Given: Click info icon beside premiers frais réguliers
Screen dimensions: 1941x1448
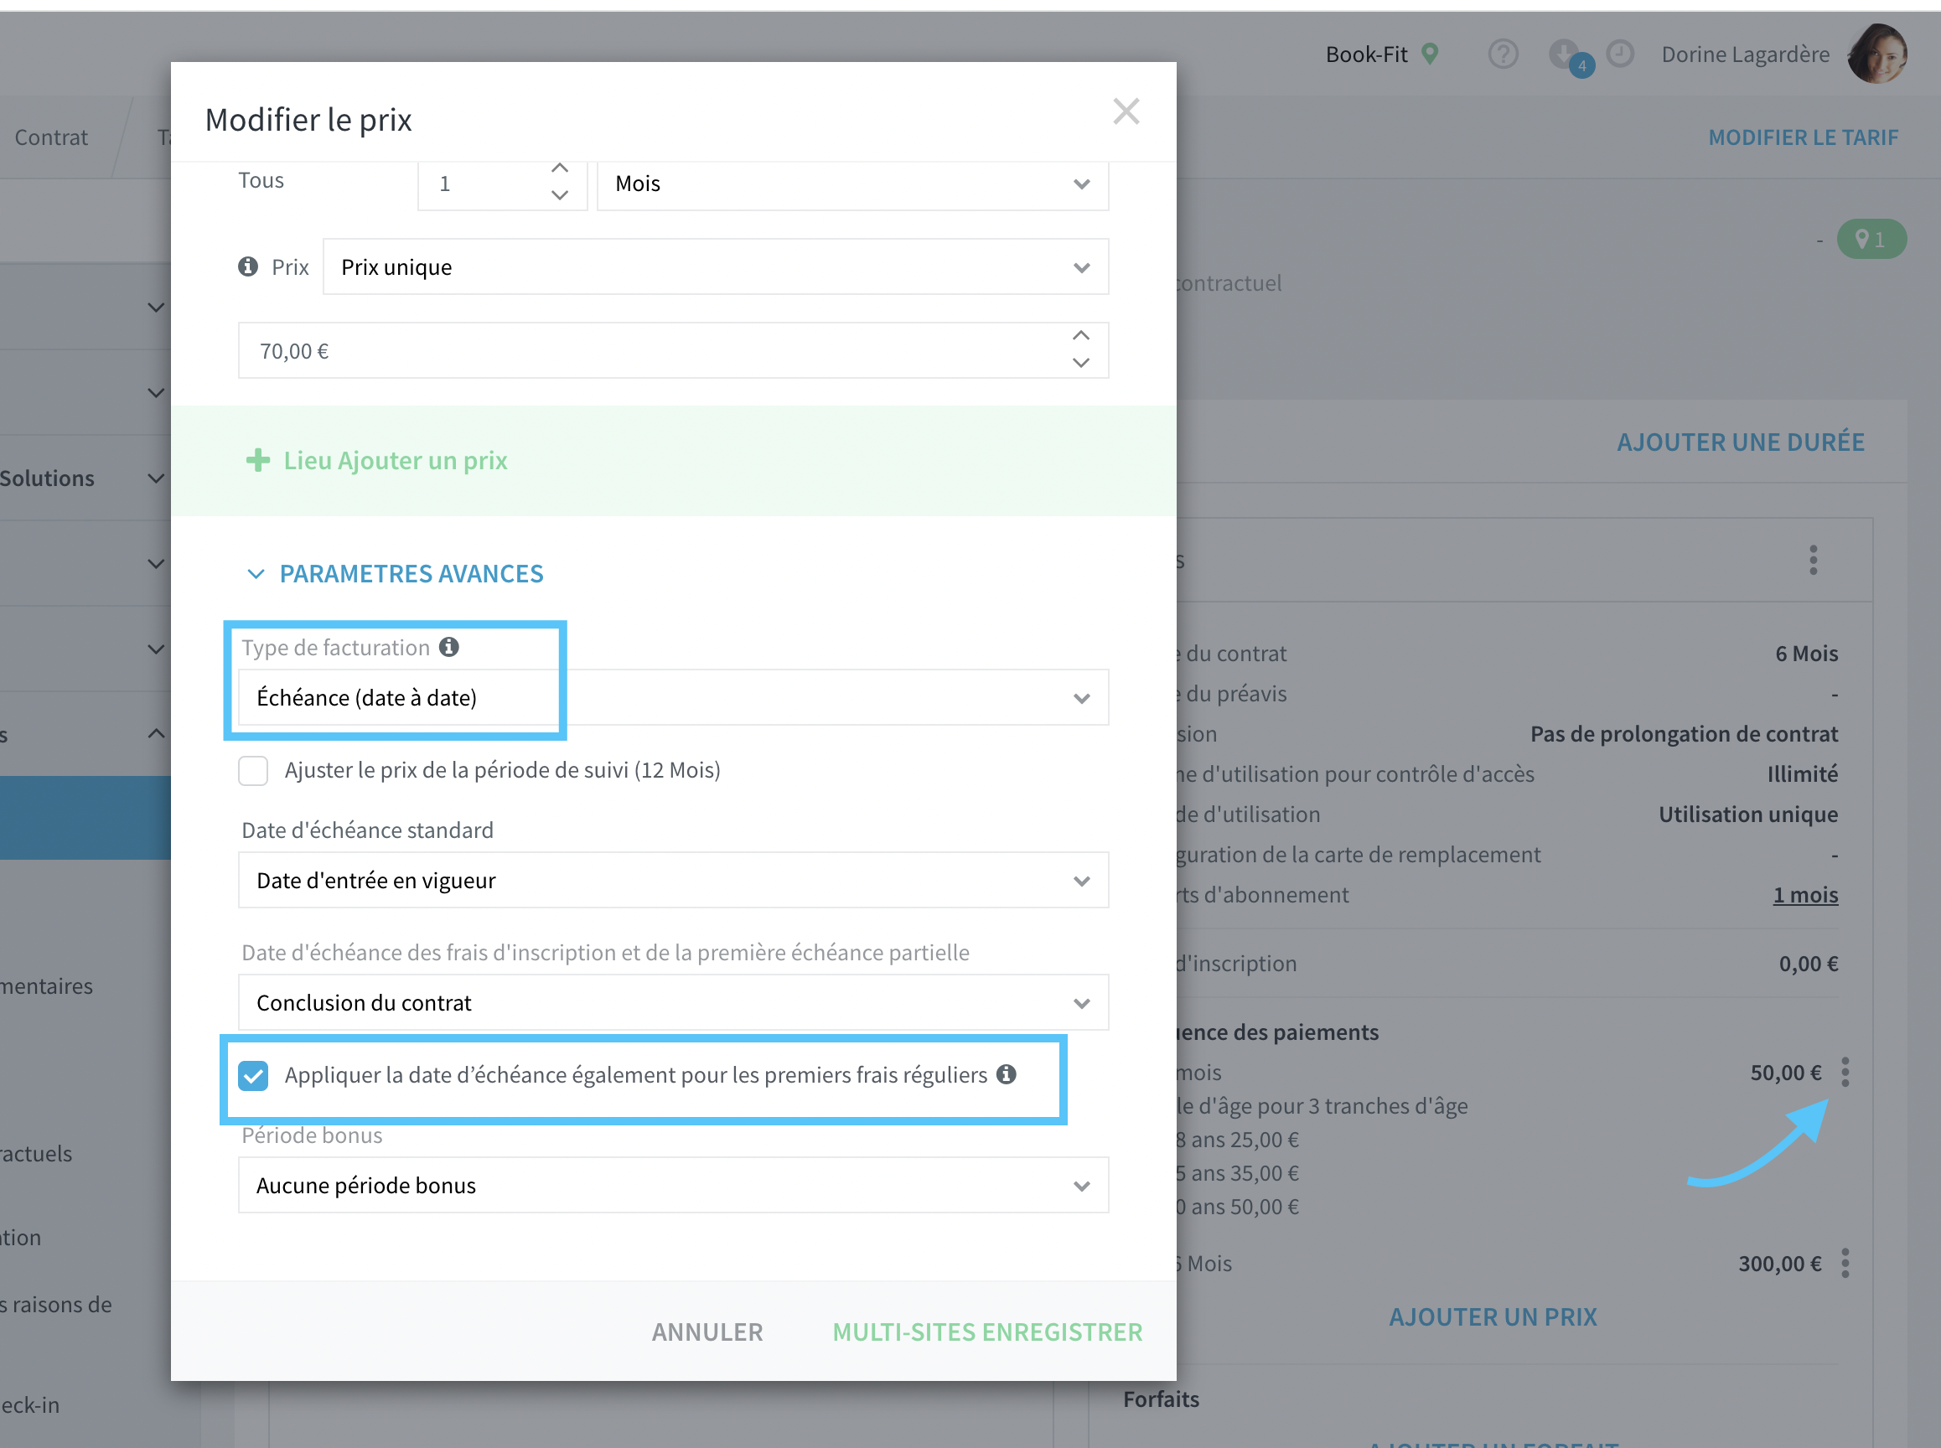Looking at the screenshot, I should pos(1007,1073).
